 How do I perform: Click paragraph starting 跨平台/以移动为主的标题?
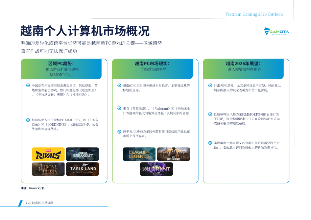(156, 134)
